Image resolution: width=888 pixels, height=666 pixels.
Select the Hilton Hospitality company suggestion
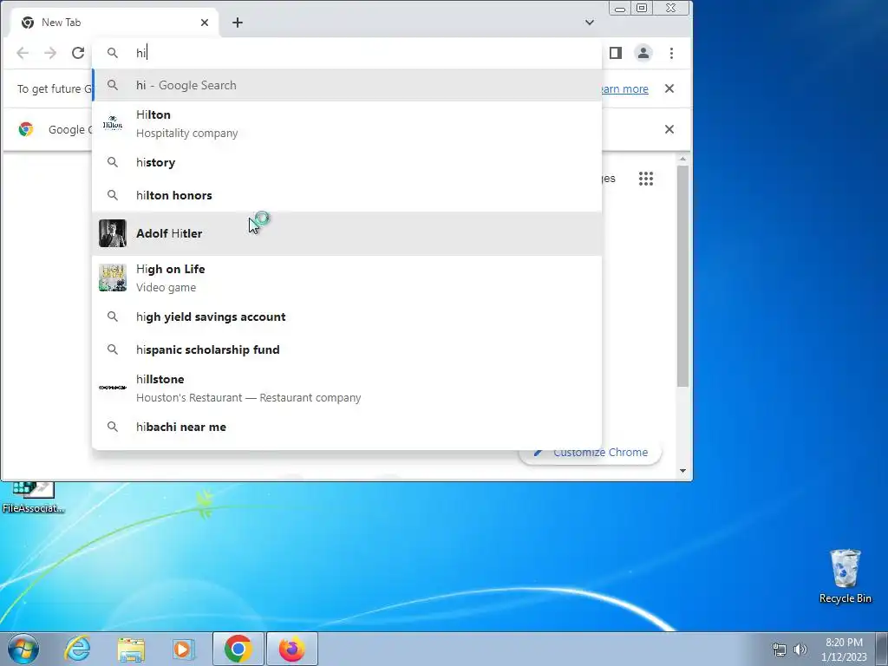click(x=347, y=123)
